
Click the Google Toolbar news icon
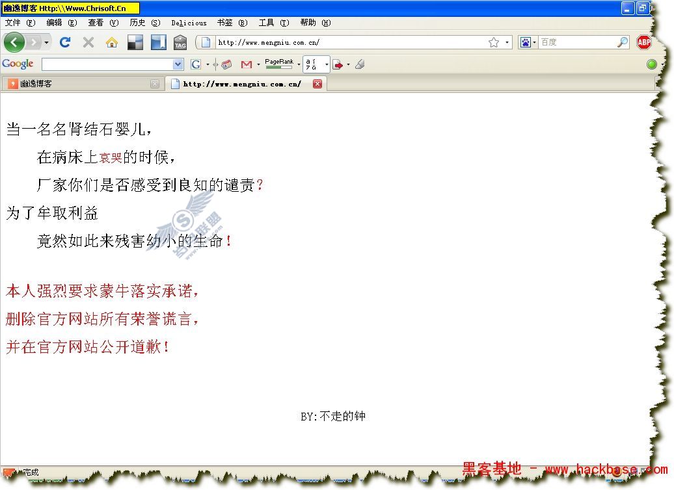coord(226,64)
